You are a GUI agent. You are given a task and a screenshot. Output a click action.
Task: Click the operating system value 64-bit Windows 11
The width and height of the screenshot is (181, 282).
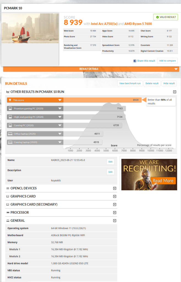click(x=68, y=228)
